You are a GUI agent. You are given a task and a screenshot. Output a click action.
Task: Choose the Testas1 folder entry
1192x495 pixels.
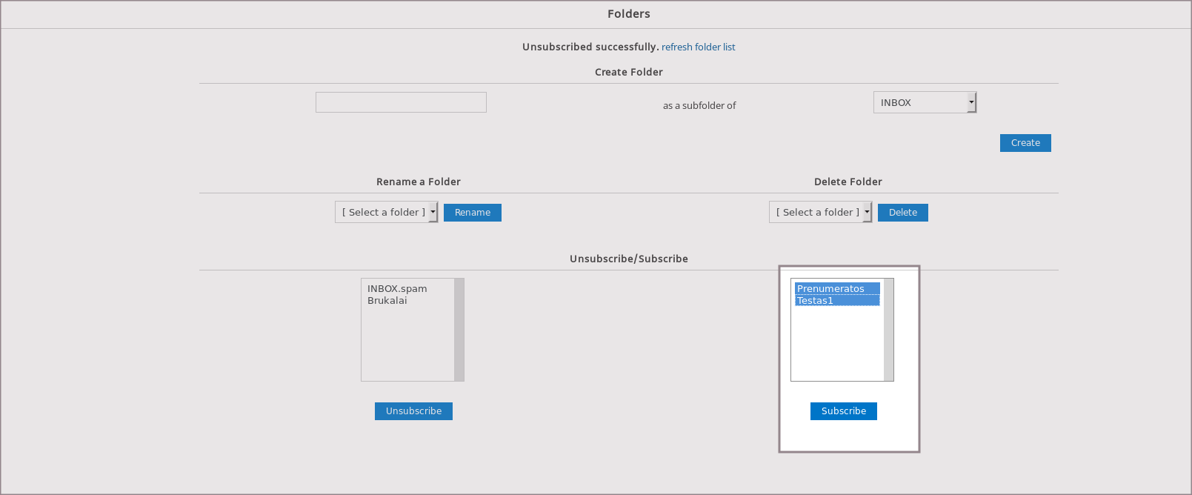coord(816,301)
